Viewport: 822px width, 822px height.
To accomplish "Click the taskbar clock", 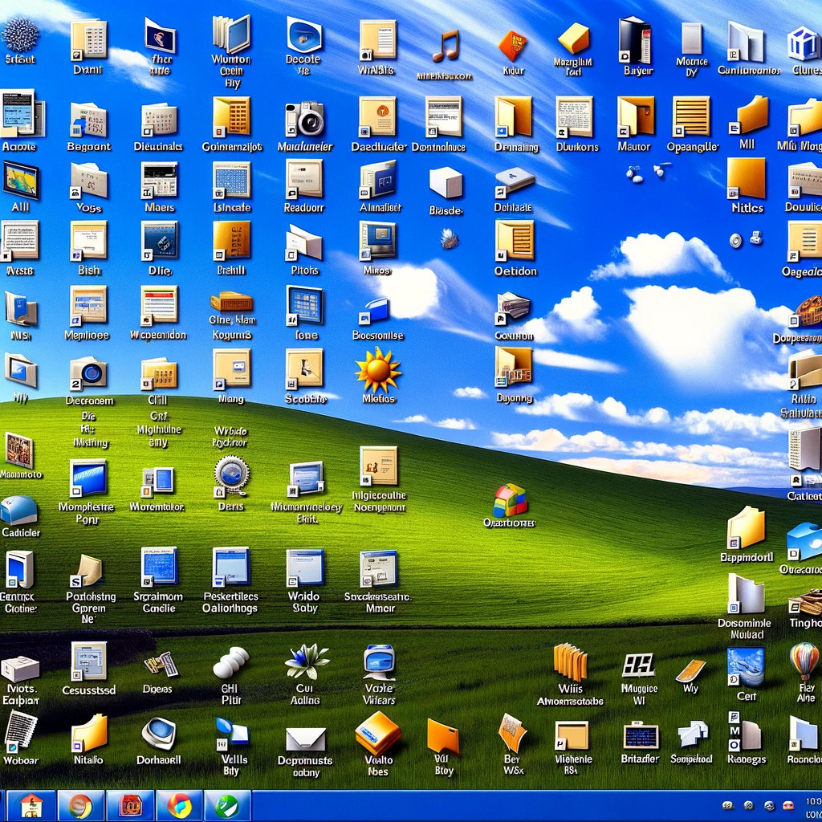I will (x=813, y=806).
